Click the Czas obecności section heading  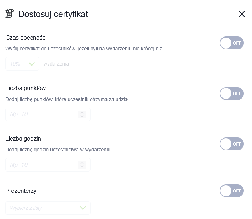[26, 38]
